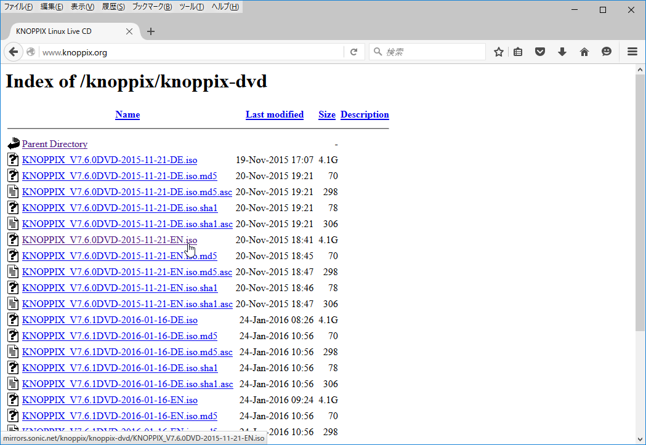Sort listing by Size column
Screen dimensions: 646x445
point(327,114)
